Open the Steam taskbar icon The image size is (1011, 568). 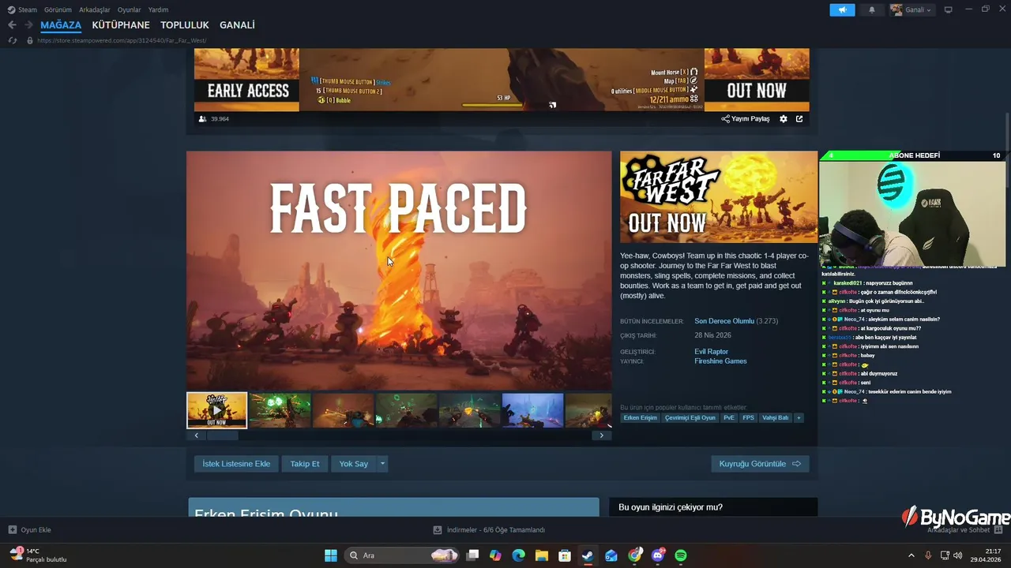click(x=588, y=555)
